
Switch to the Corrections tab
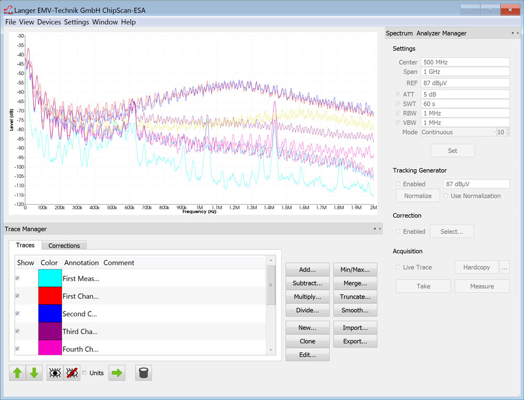pyautogui.click(x=64, y=246)
